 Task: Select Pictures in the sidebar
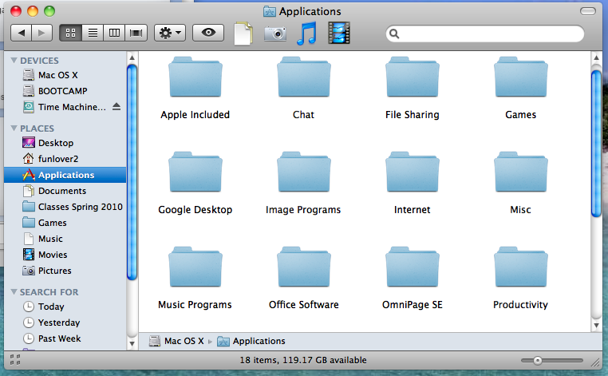65,270
